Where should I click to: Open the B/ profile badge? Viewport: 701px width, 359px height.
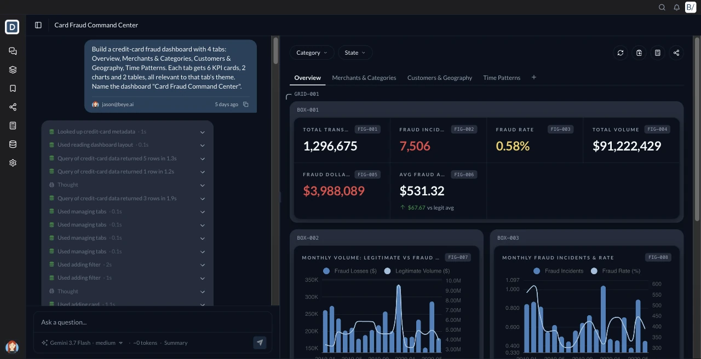click(691, 7)
